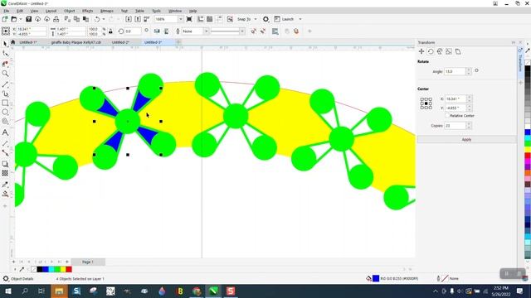Open the Options gear icon
Image resolution: width=531 pixels, height=298 pixels.
point(265,19)
